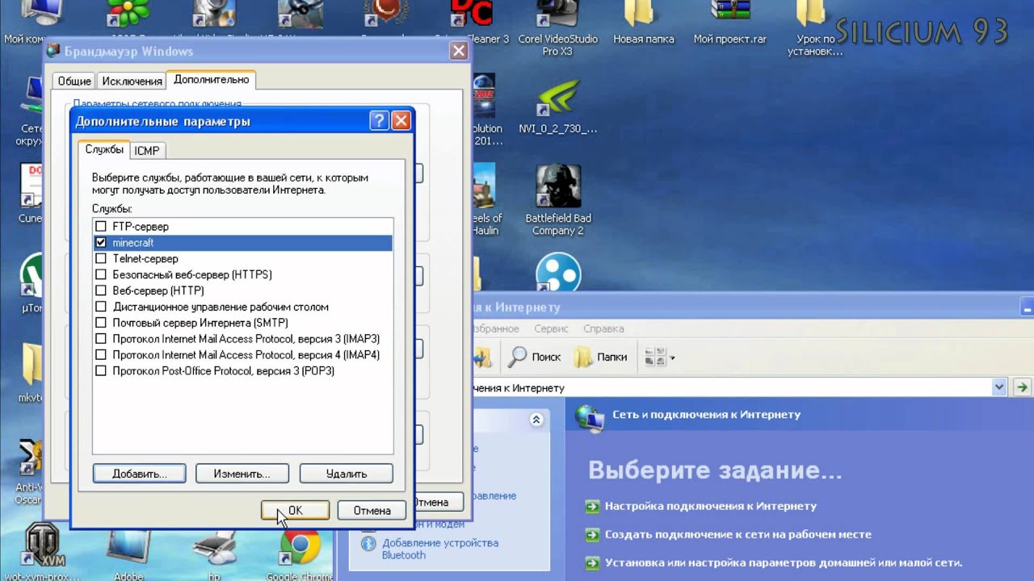Select the mkvto… folder on the desktop
Image resolution: width=1034 pixels, height=581 pixels.
[32, 371]
